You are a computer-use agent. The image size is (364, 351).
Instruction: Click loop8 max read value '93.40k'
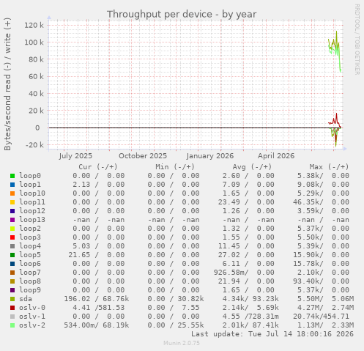[308, 281]
